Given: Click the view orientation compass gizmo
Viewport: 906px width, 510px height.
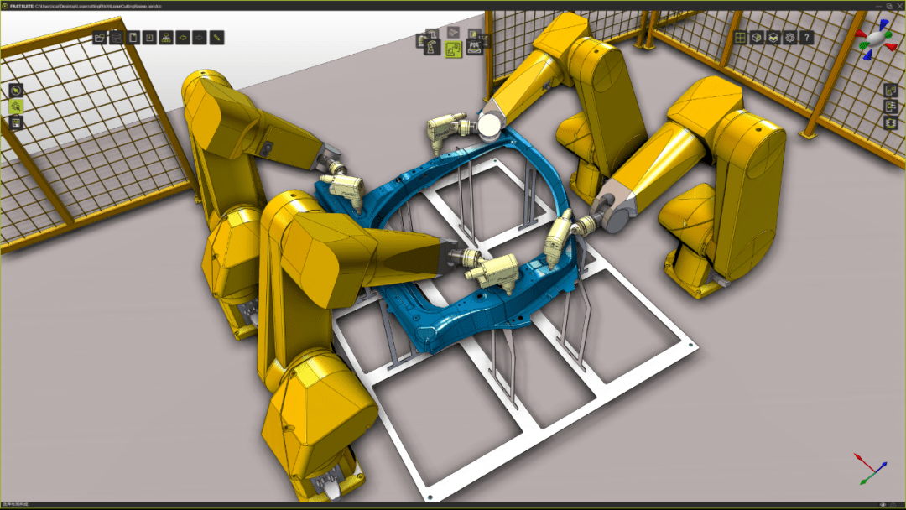Looking at the screenshot, I should click(x=877, y=40).
